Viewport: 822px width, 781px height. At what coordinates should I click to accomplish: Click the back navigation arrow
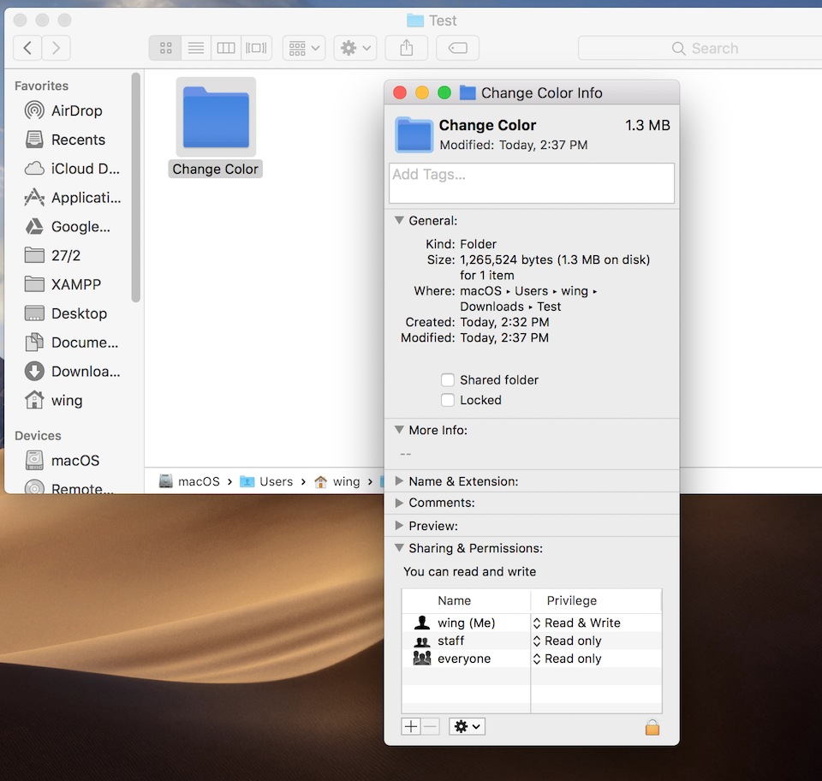(x=27, y=48)
